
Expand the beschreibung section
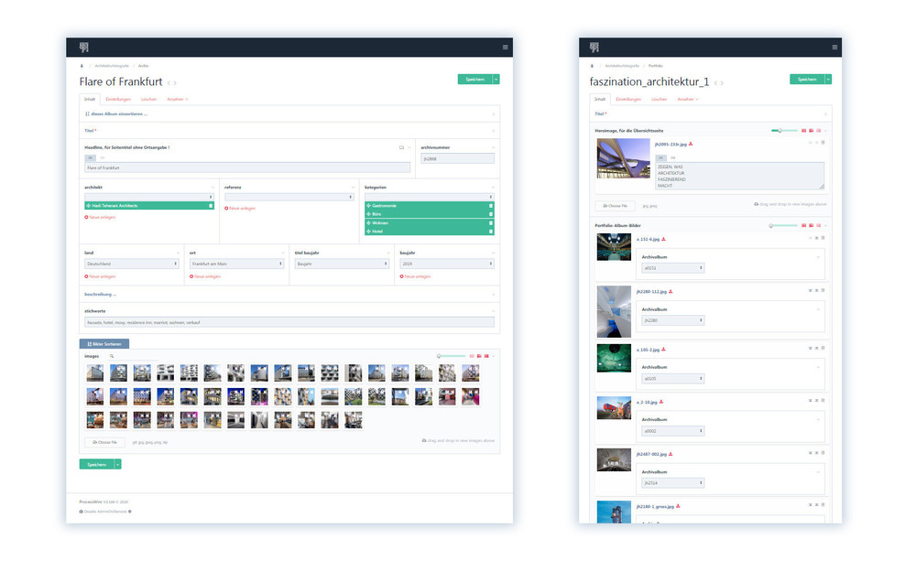(x=101, y=295)
